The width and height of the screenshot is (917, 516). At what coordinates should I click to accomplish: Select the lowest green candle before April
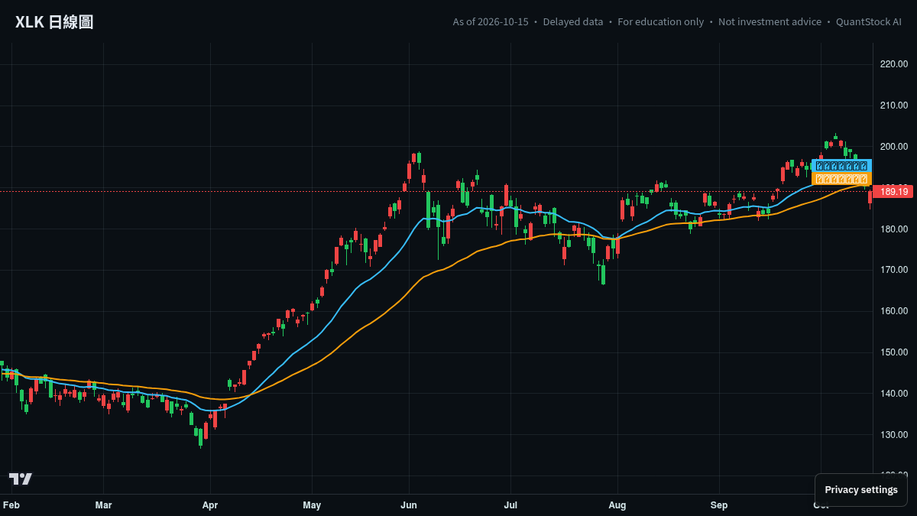click(201, 437)
